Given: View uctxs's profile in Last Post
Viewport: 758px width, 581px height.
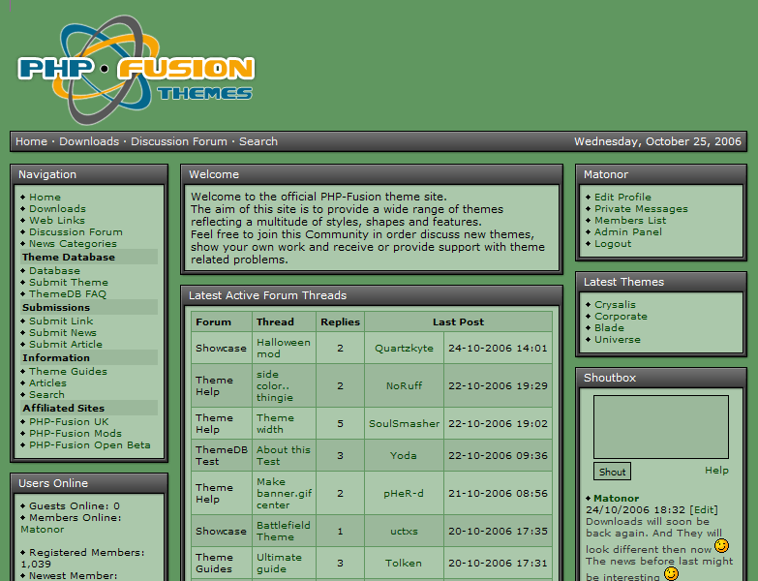Looking at the screenshot, I should click(404, 531).
